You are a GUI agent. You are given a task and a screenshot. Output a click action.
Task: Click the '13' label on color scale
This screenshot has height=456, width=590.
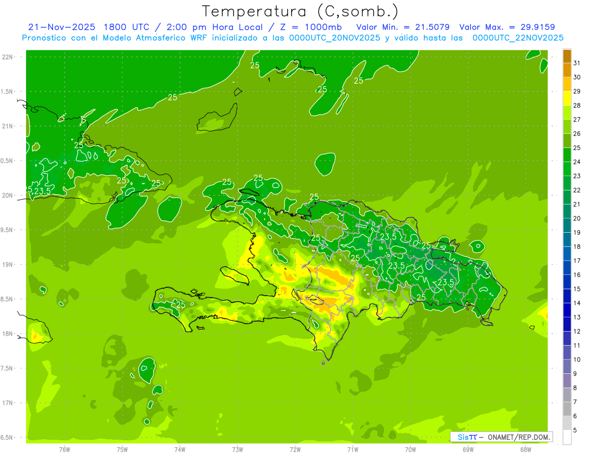point(577,317)
